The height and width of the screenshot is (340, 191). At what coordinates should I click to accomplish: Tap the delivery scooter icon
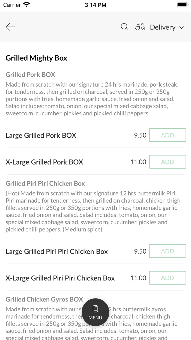[140, 27]
